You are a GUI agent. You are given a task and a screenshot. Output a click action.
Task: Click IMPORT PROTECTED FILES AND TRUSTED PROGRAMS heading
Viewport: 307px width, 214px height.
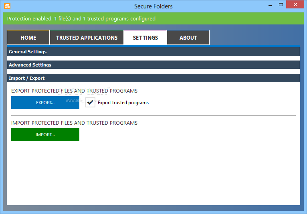coord(74,123)
